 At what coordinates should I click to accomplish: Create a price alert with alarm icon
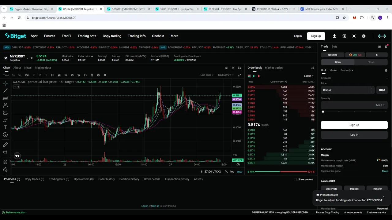79,75
